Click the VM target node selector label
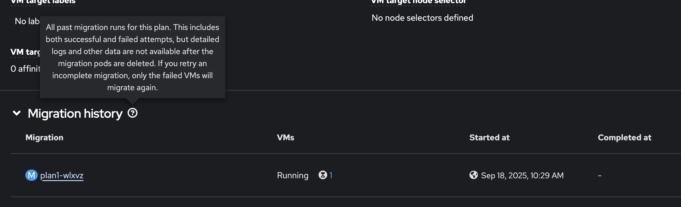Image resolution: width=681 pixels, height=207 pixels. (x=418, y=2)
